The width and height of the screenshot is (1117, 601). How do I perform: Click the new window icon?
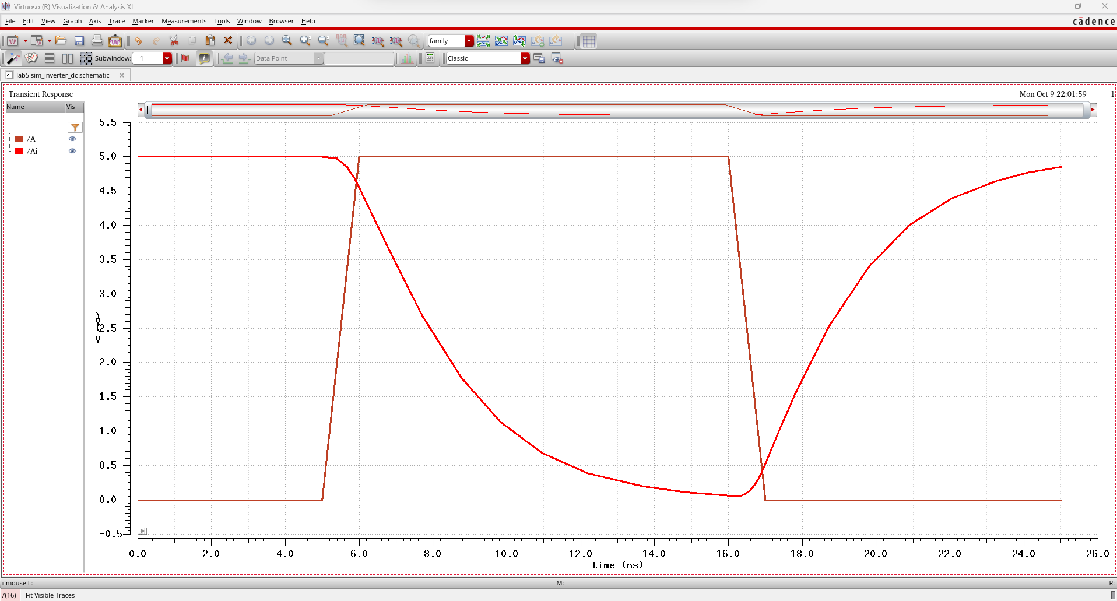pyautogui.click(x=13, y=41)
